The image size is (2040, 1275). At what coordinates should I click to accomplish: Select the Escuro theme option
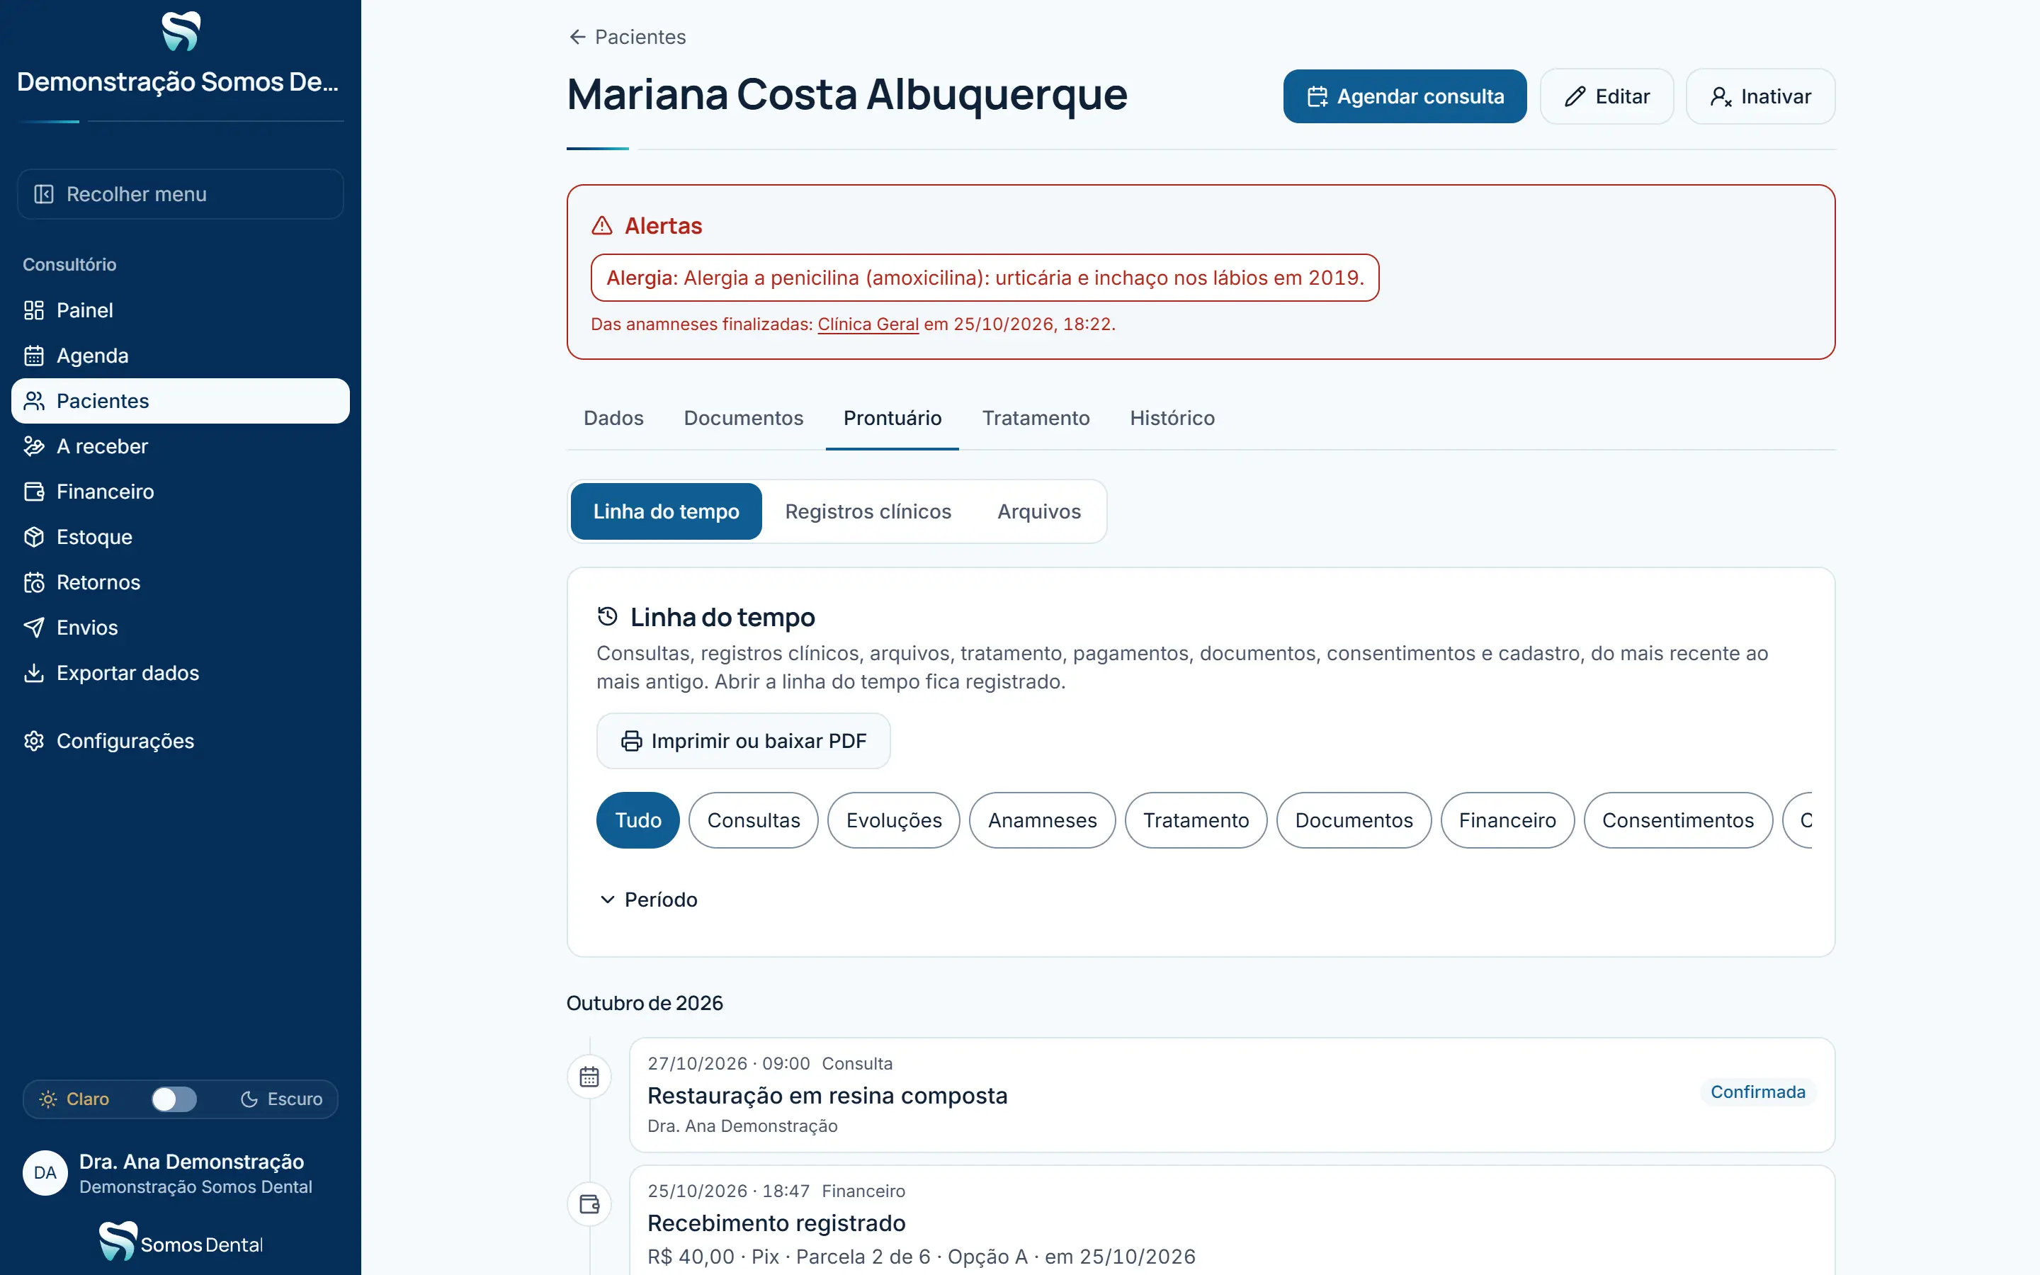(281, 1099)
